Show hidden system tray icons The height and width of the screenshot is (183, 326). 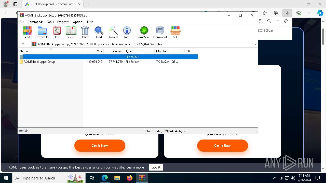pos(275,178)
